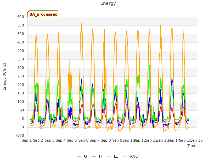
Task: Click the Time x-axis title
Action: click(192, 146)
